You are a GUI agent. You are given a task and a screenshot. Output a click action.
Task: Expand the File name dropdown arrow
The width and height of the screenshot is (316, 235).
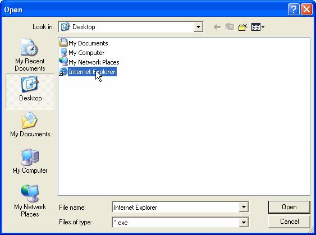244,207
